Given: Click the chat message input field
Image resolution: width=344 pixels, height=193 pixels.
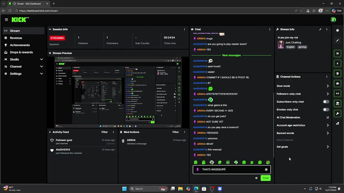Looking at the screenshot, I should click(232, 169).
